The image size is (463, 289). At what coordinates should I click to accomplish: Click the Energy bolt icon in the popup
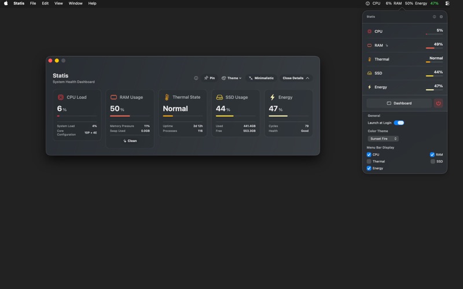(x=369, y=87)
